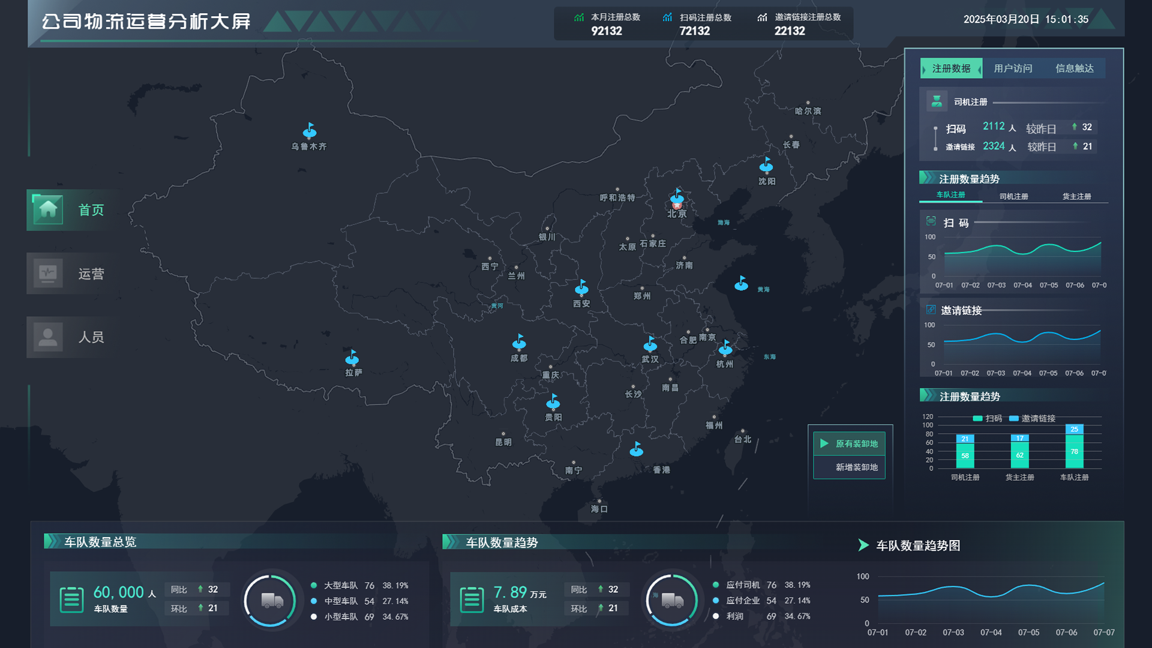Click the 西安 map flag marker
This screenshot has width=1152, height=648.
[x=581, y=287]
